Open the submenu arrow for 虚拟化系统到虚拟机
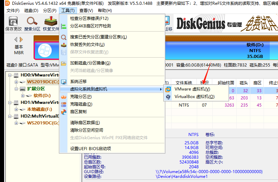Screen dimensions: 278x182 (x=161, y=89)
